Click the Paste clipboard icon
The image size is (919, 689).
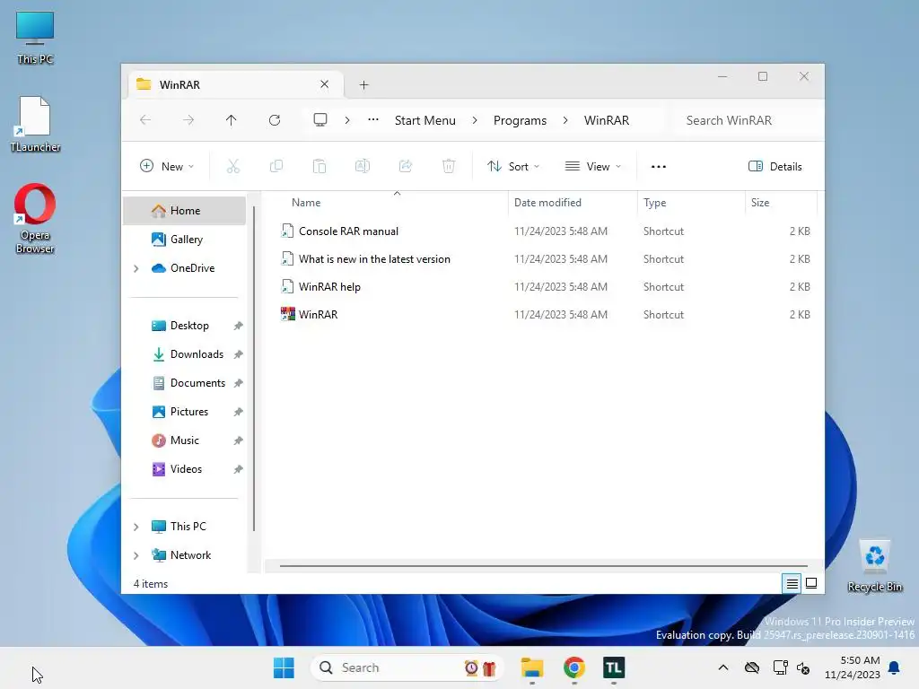pyautogui.click(x=319, y=166)
